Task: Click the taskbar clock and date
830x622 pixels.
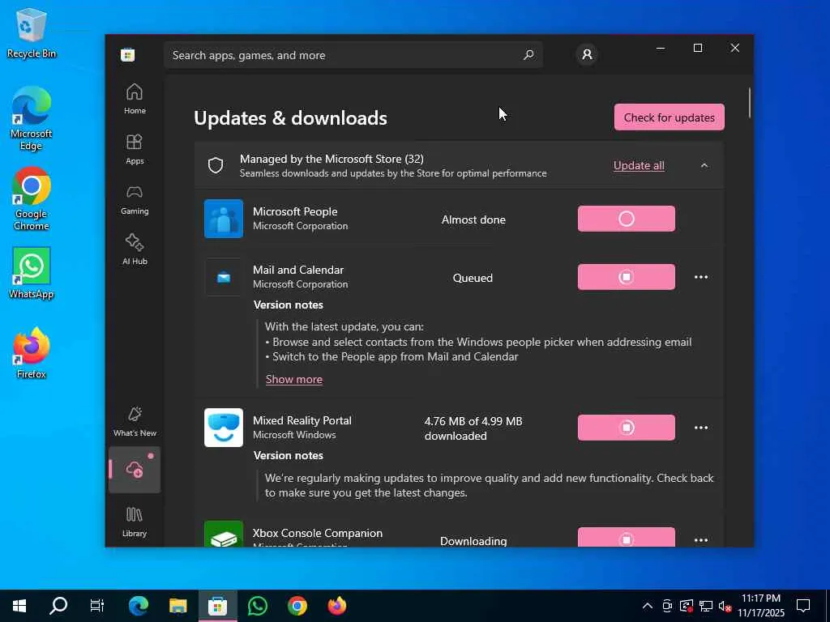Action: pos(760,606)
